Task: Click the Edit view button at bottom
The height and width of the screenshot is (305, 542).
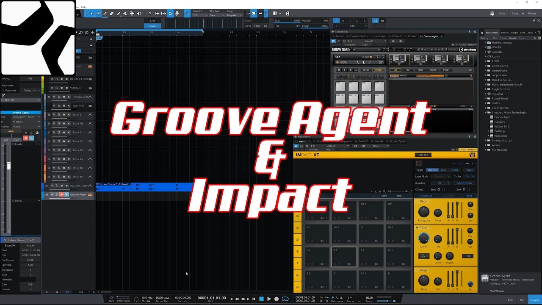Action: (x=510, y=299)
